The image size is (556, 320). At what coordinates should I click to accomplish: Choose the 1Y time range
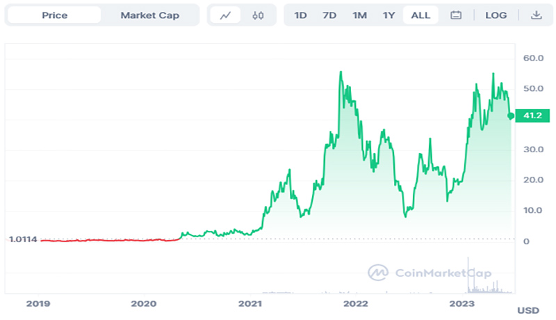(389, 15)
